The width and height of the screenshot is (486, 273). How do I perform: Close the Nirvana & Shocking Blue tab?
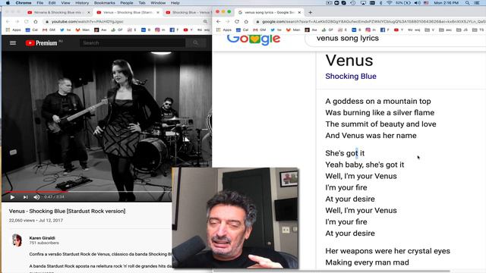(x=89, y=12)
